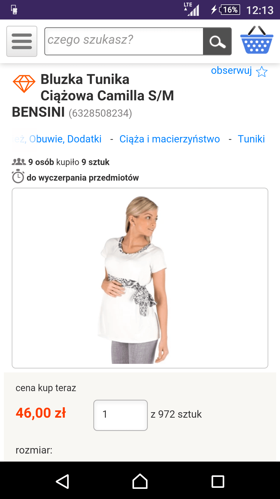Click the orange diamond brand icon

point(24,84)
